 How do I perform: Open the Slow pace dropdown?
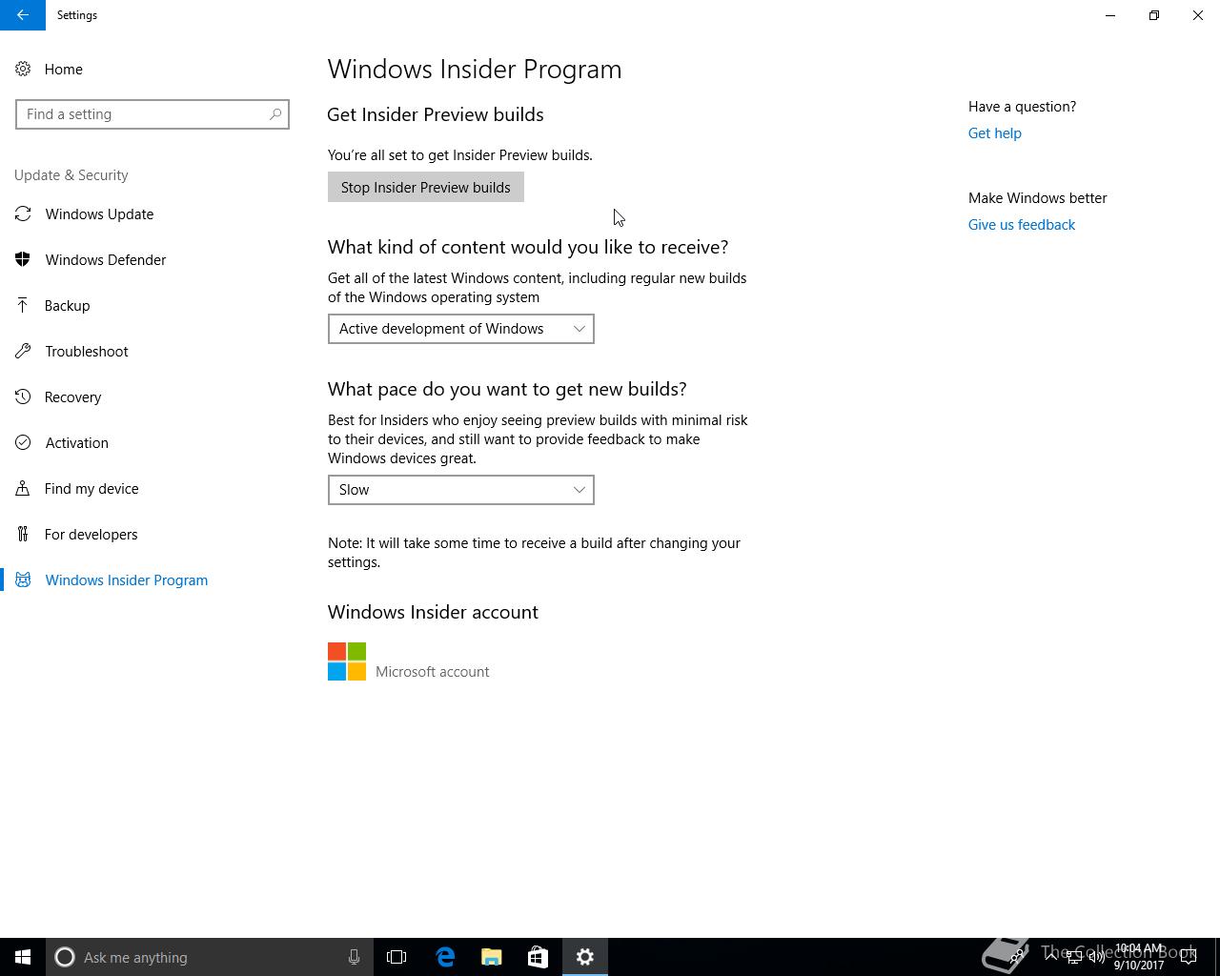(x=461, y=490)
